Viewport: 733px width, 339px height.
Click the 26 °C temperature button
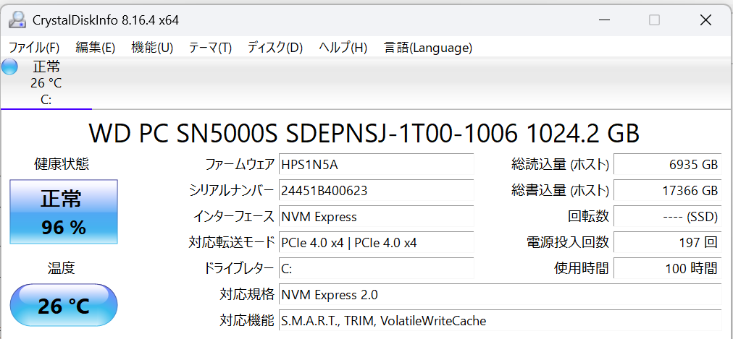click(x=63, y=305)
